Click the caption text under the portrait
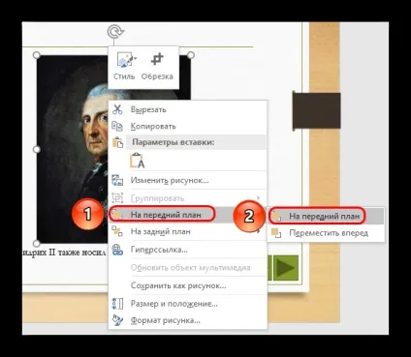The height and width of the screenshot is (357, 411). click(64, 253)
